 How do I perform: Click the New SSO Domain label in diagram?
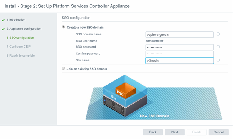(155, 116)
